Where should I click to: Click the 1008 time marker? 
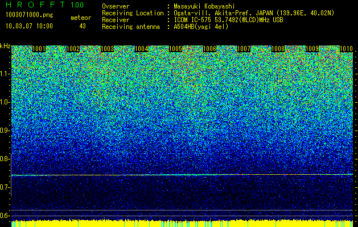278,49
